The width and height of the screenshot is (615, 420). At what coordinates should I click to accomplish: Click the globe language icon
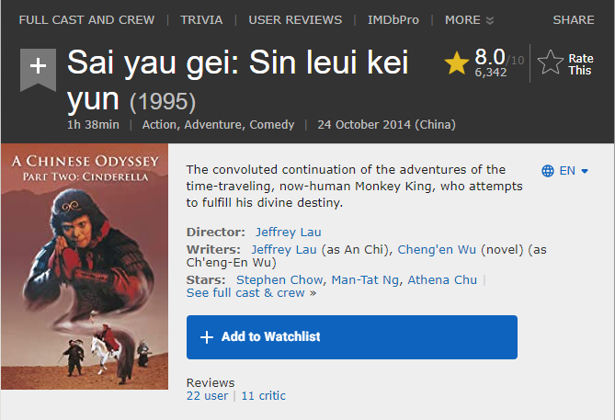pyautogui.click(x=548, y=171)
